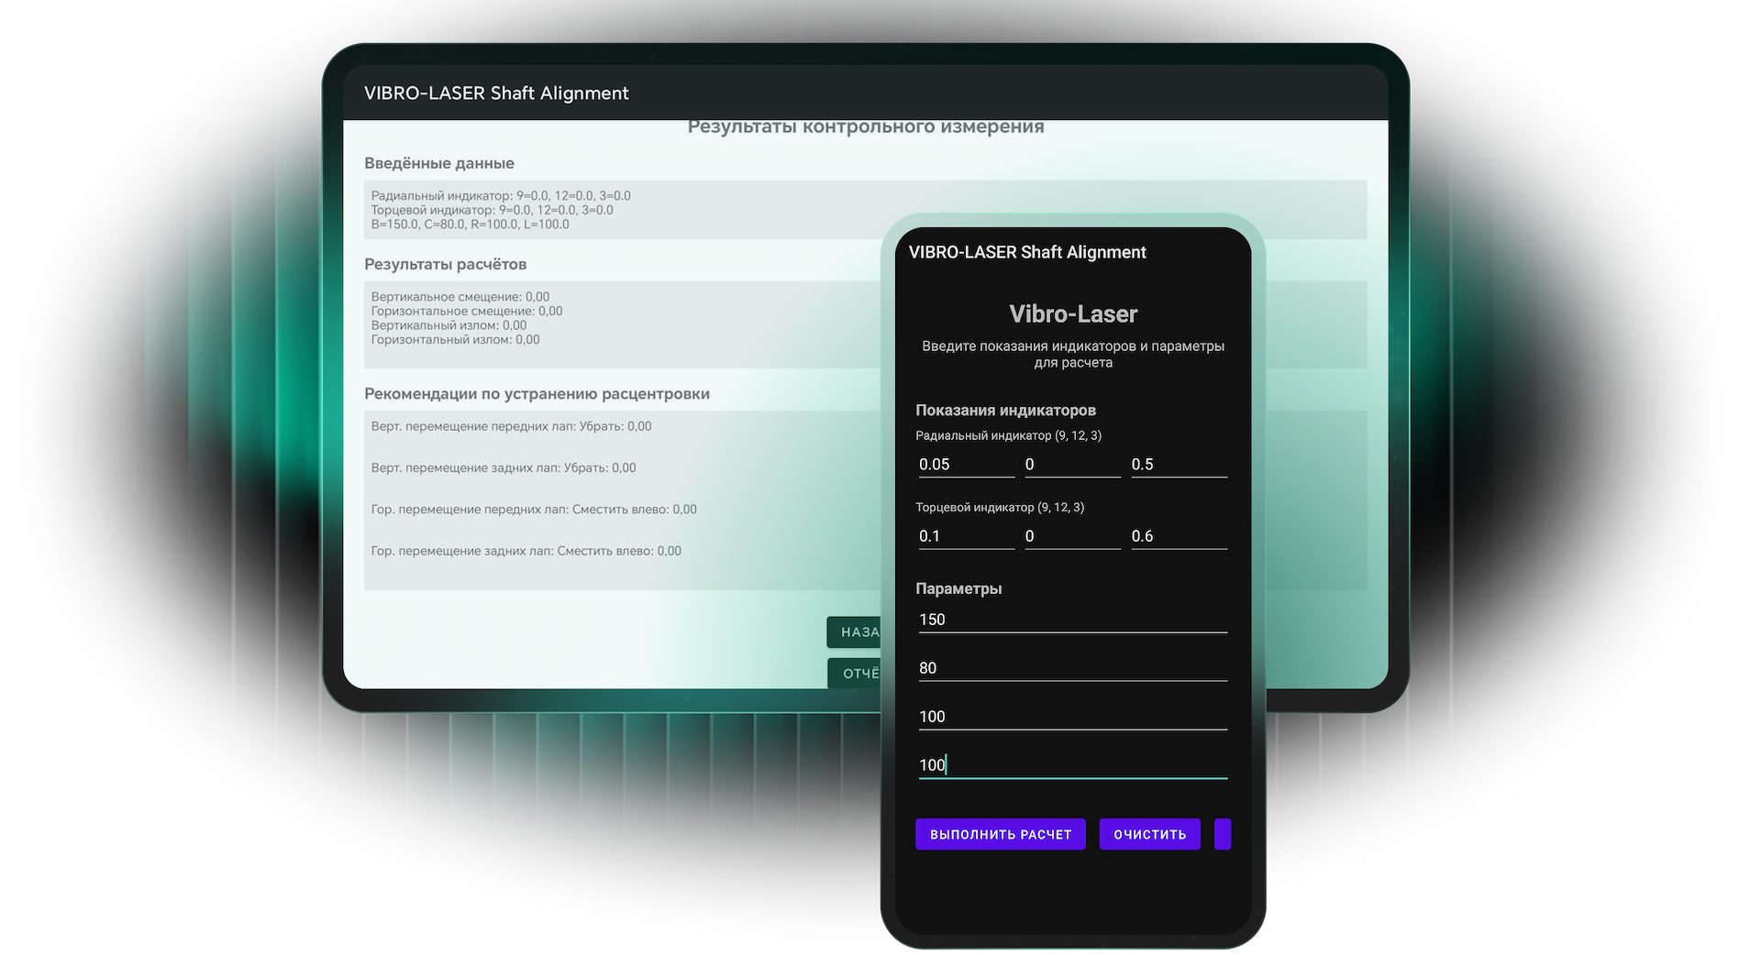Click the Верт. перемещение задних лап line

(x=504, y=467)
